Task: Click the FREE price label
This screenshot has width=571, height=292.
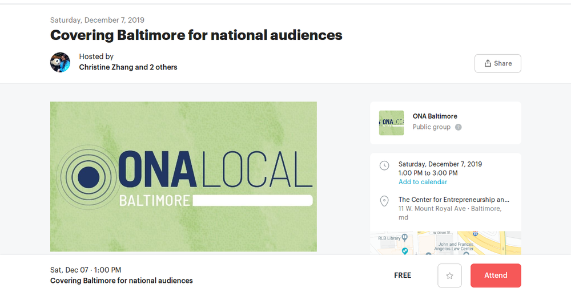Action: point(403,275)
